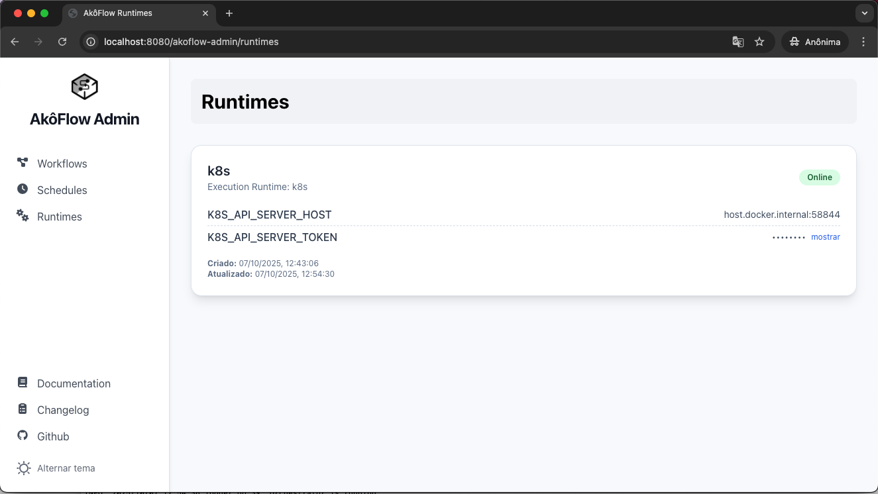This screenshot has width=878, height=494.
Task: Open the Documentation link in sidebar
Action: tap(74, 383)
